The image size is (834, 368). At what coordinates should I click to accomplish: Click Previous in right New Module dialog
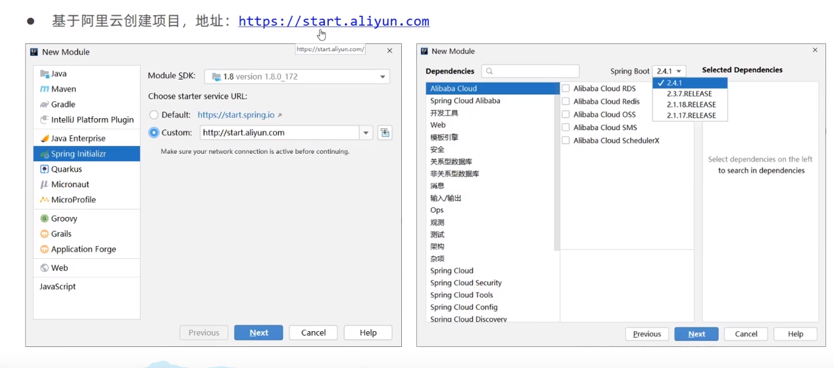pyautogui.click(x=647, y=334)
